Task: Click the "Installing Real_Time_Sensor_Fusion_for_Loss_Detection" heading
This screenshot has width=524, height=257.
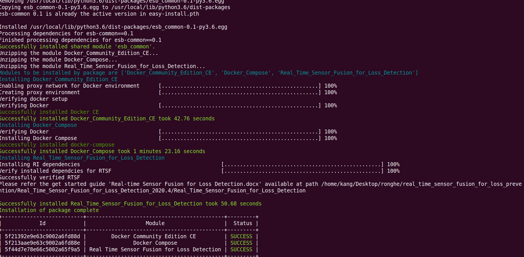Action: pyautogui.click(x=82, y=158)
